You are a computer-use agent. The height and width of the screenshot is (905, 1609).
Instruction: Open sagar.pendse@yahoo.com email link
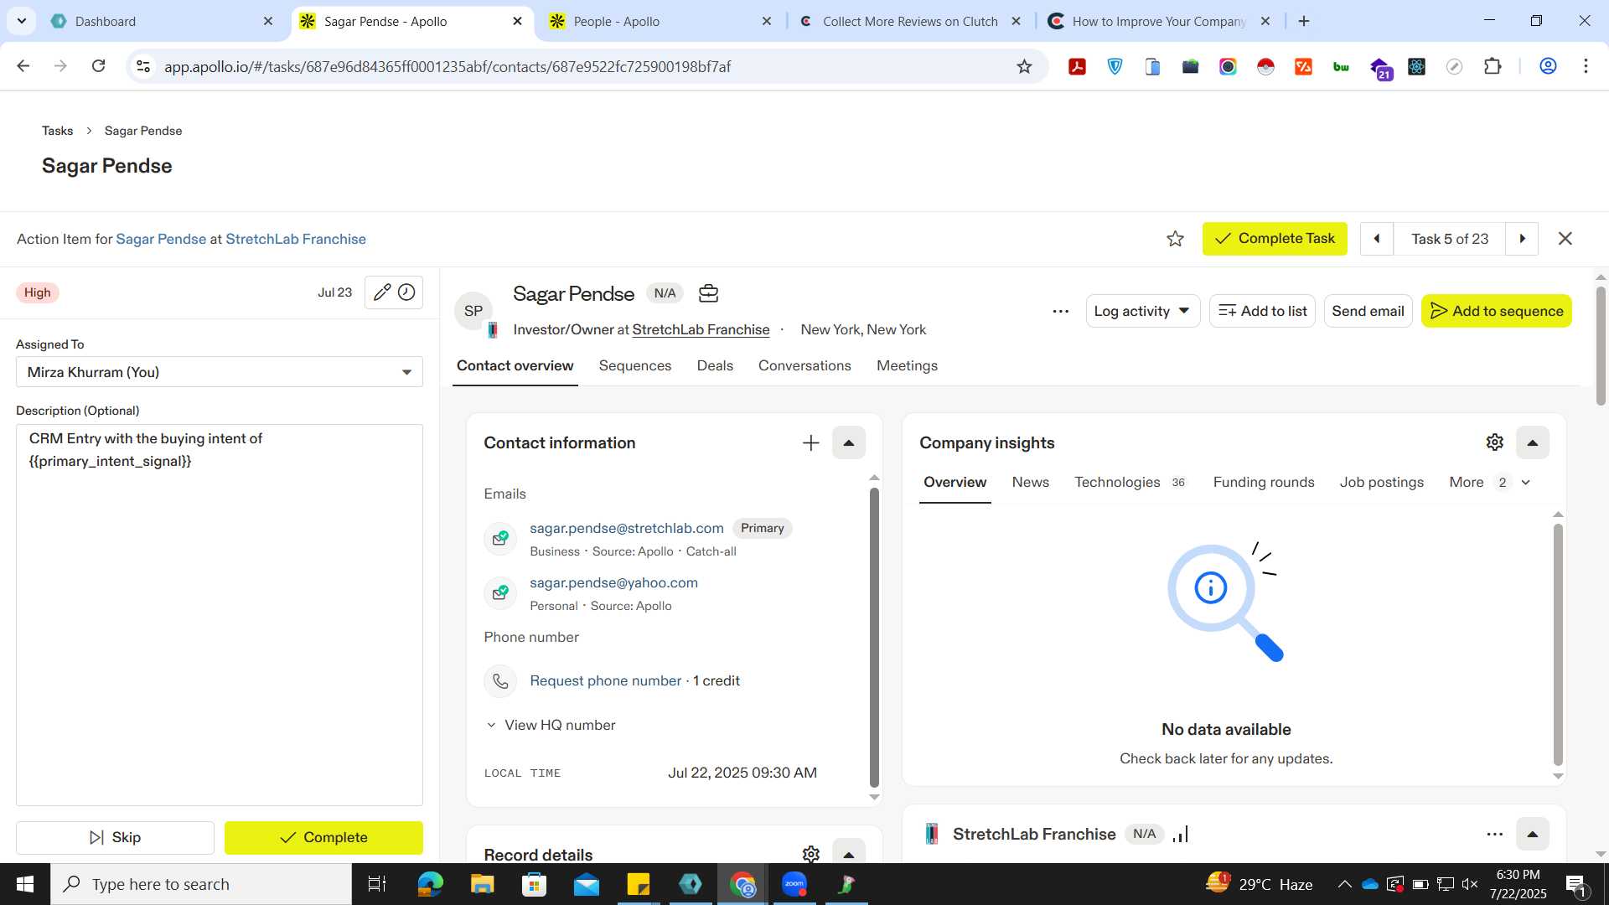click(613, 582)
